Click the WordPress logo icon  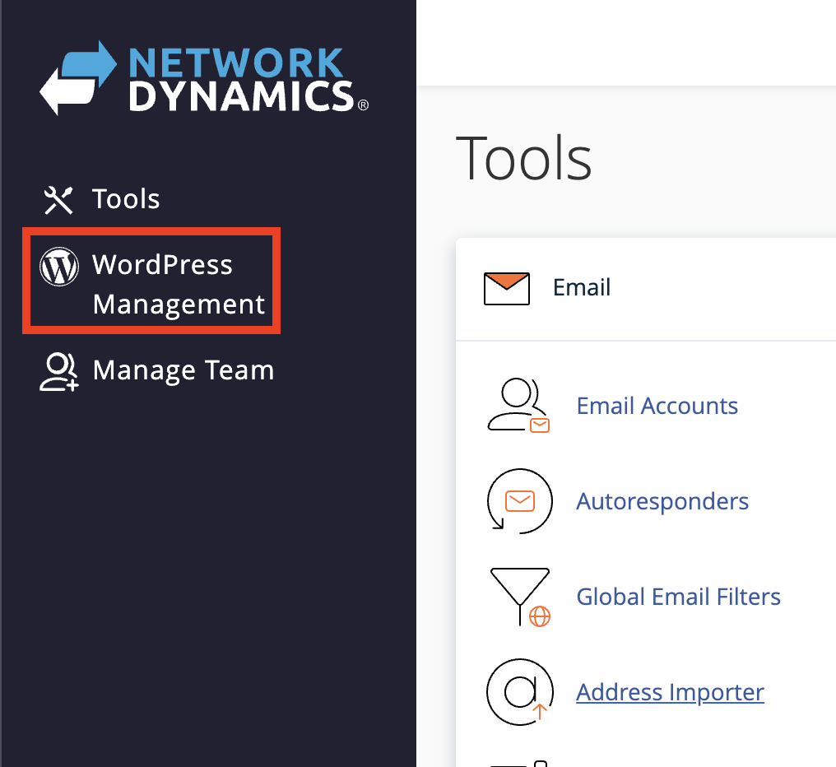click(59, 266)
